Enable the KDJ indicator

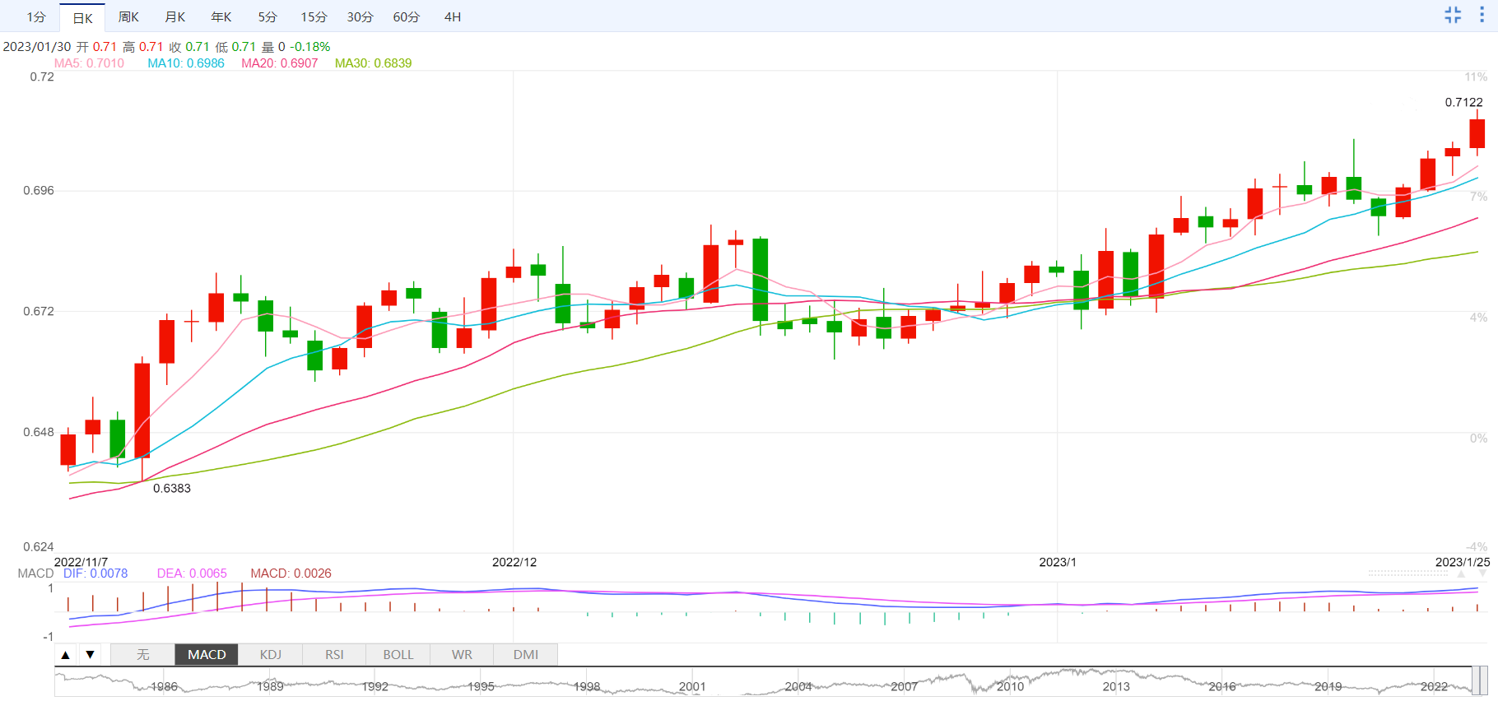(270, 655)
